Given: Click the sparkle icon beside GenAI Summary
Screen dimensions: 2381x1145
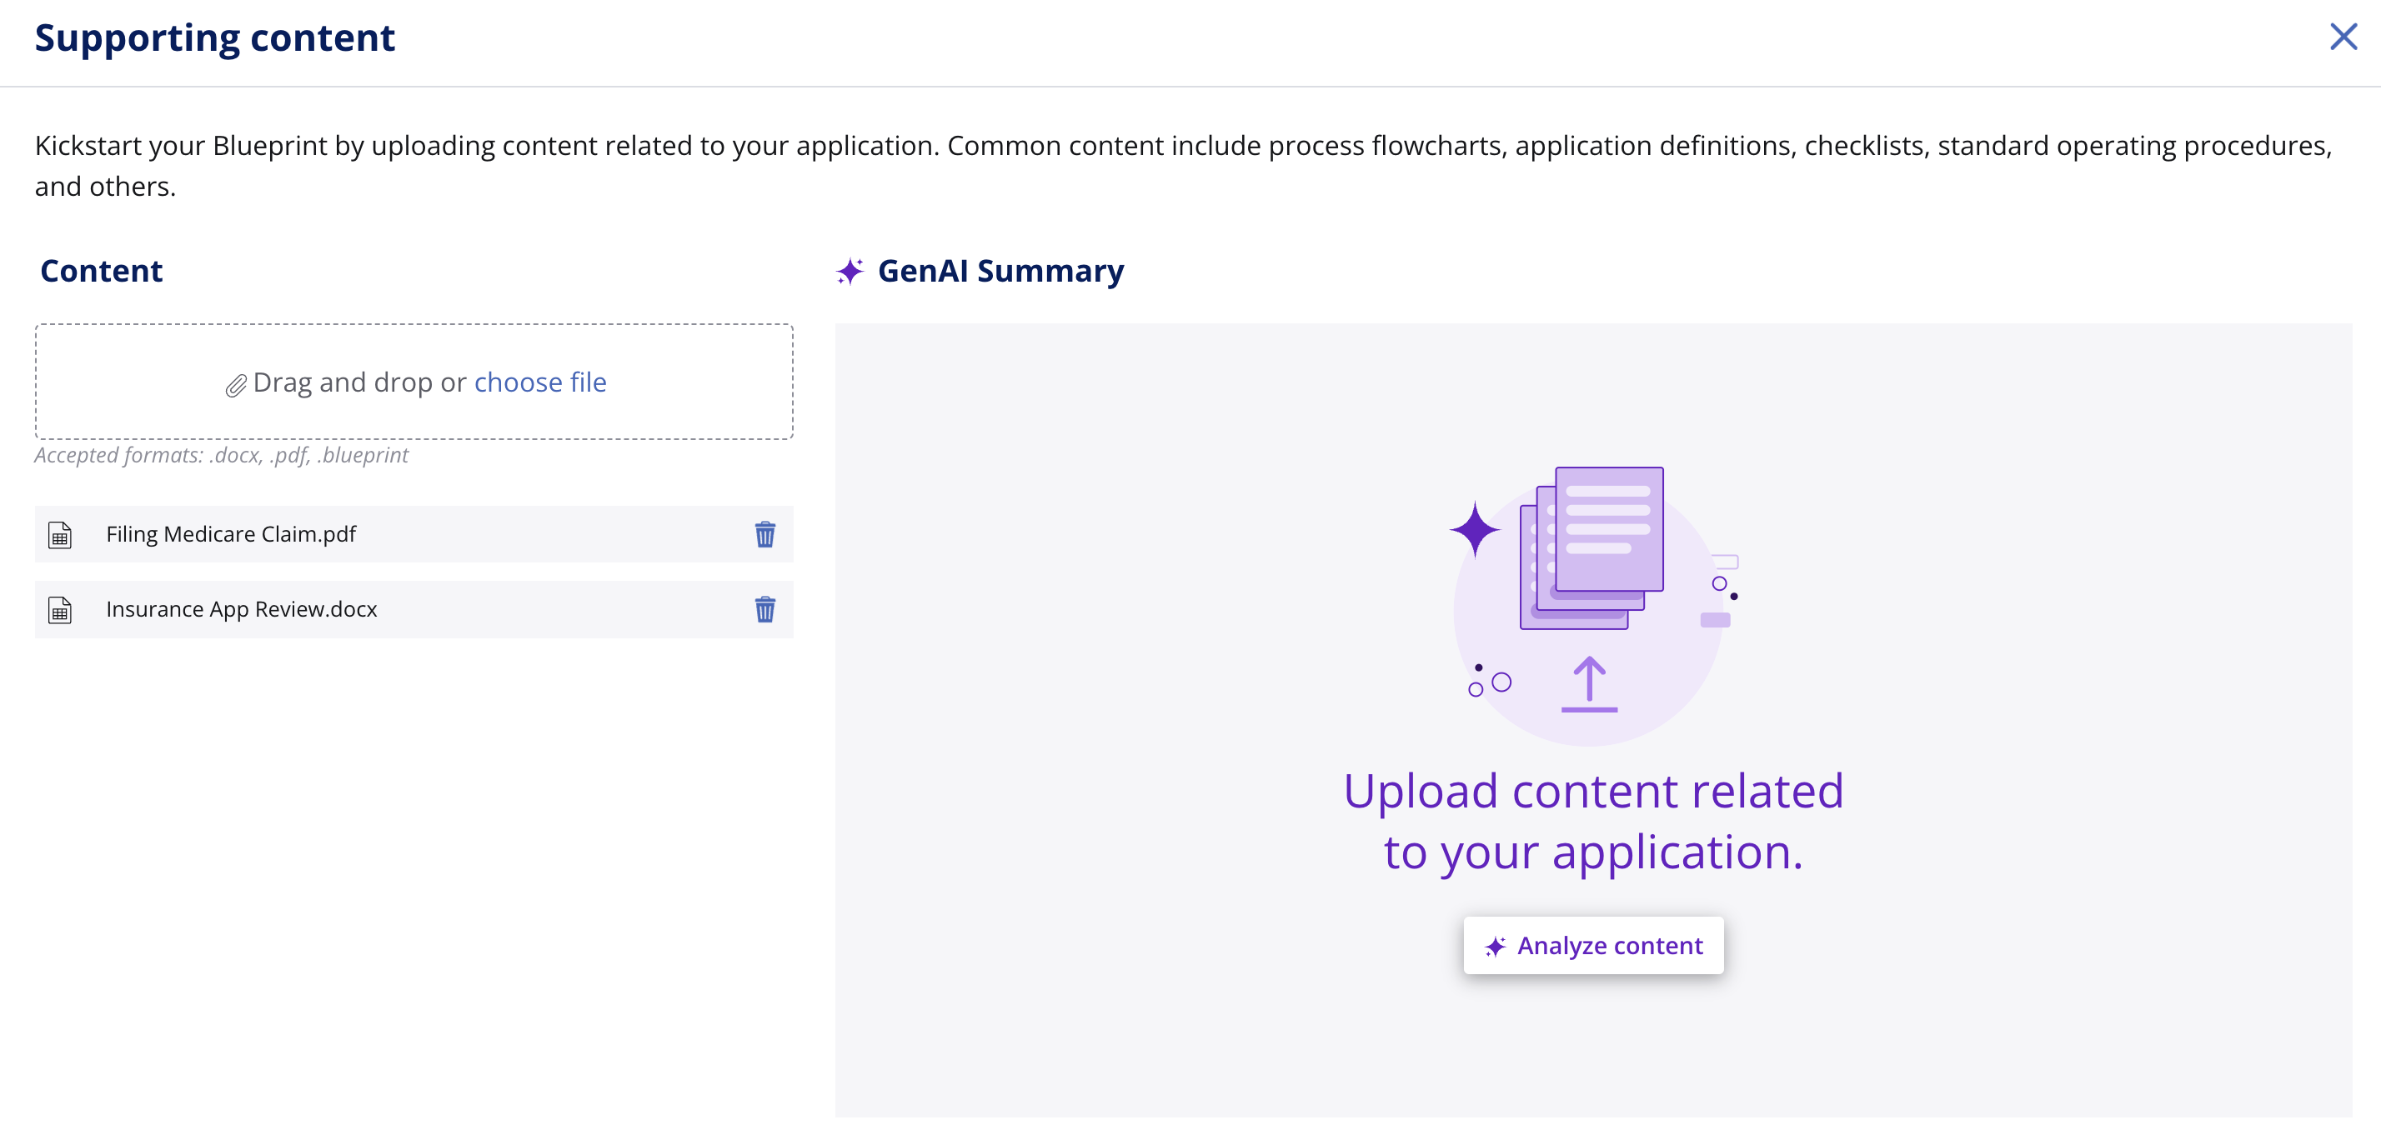Looking at the screenshot, I should coord(850,271).
